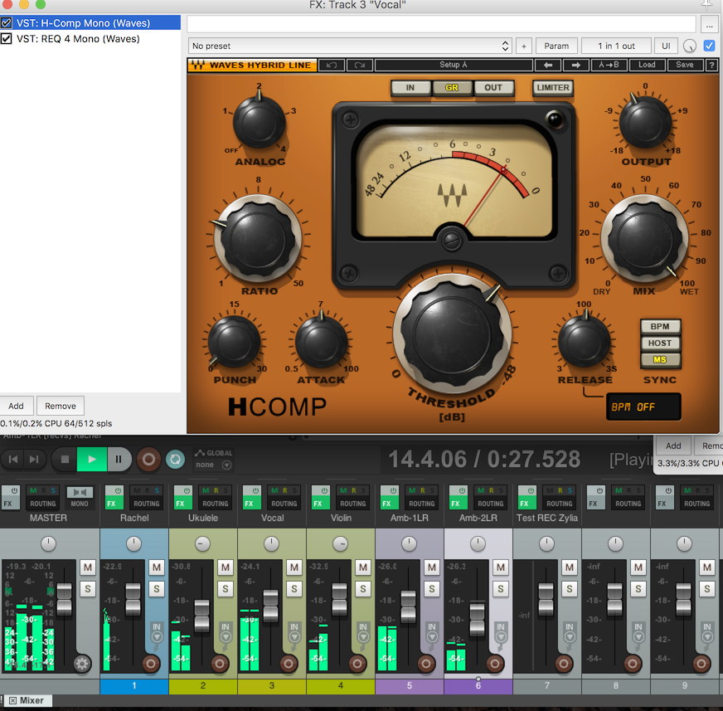Image resolution: width=723 pixels, height=711 pixels.
Task: Click the transport Record button
Action: [148, 459]
